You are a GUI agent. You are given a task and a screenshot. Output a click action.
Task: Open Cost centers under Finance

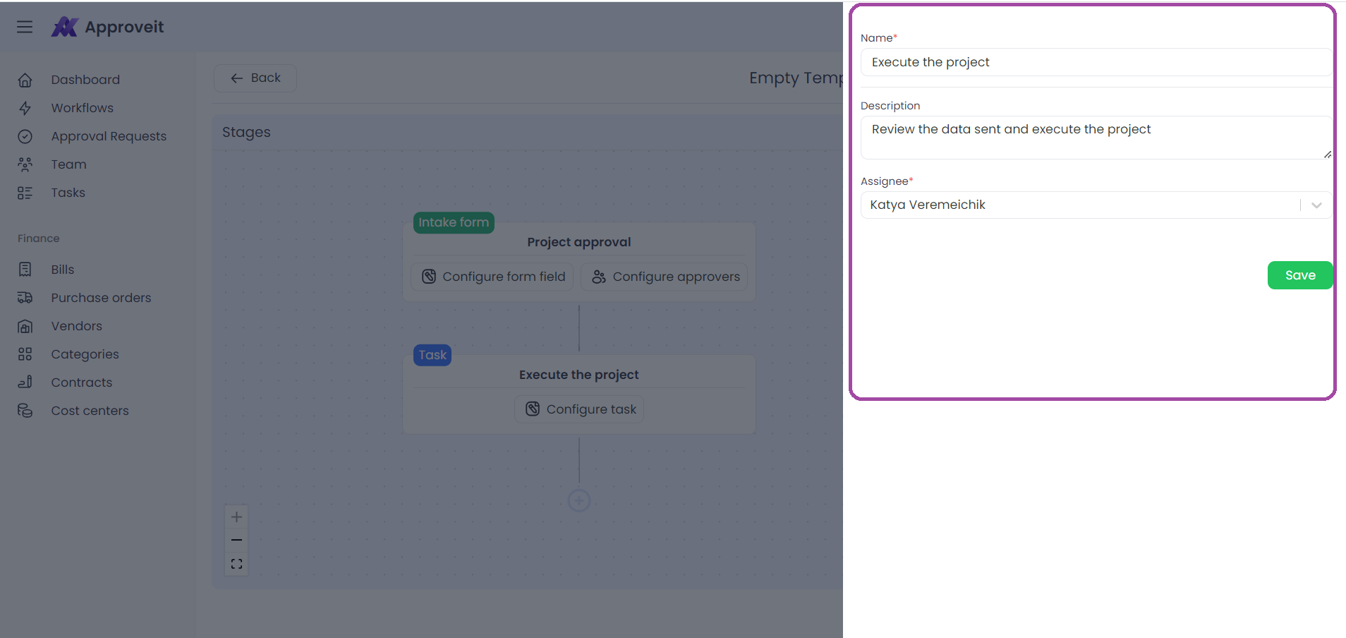tap(90, 411)
